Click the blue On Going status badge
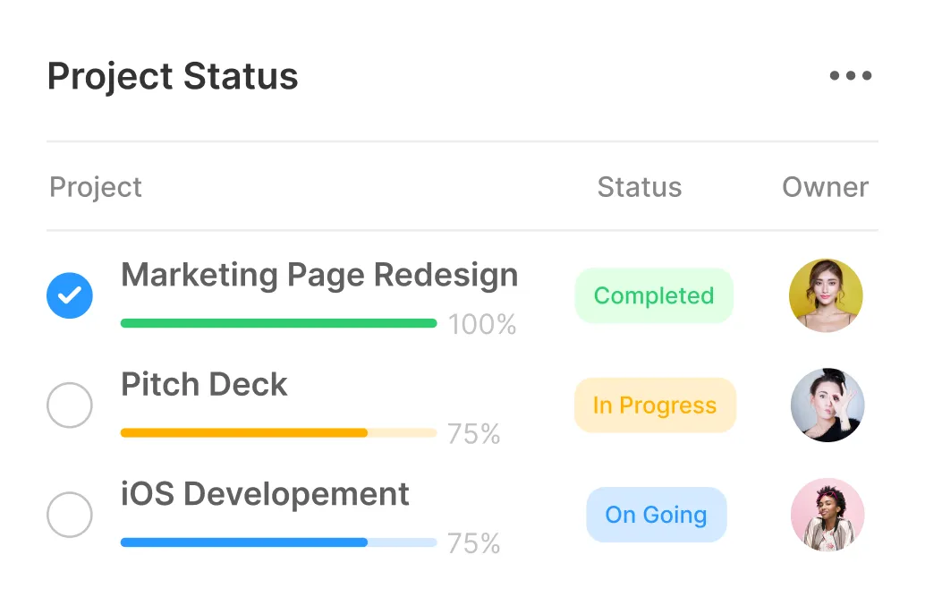Image resolution: width=925 pixels, height=606 pixels. coord(657,515)
